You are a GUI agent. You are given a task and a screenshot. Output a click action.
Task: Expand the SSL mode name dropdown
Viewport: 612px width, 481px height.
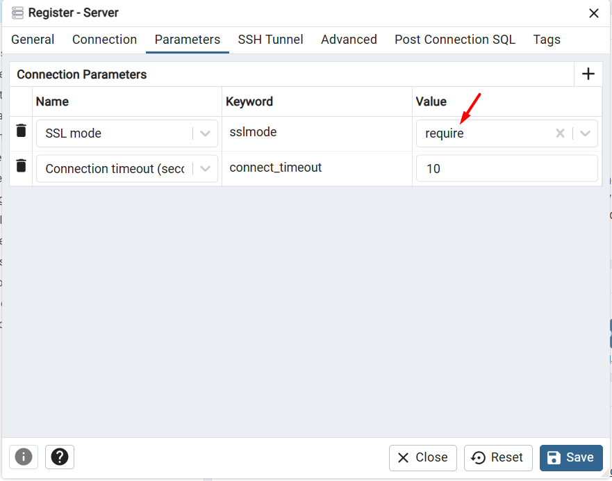point(205,133)
